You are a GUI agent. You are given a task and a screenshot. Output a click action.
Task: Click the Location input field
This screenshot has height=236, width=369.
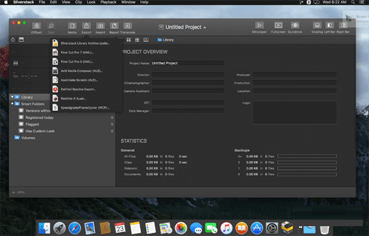[x=295, y=91]
